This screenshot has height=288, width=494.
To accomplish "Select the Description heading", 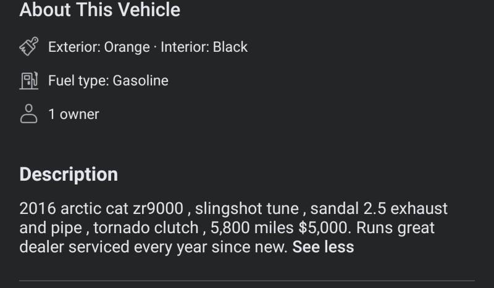I will 69,174.
